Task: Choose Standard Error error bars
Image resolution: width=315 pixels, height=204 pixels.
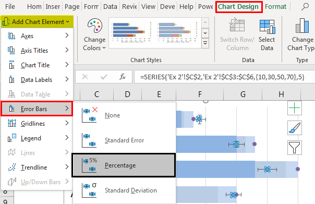Action: click(x=124, y=140)
